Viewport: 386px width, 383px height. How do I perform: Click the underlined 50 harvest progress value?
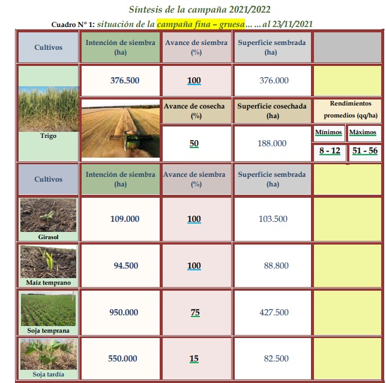click(194, 144)
